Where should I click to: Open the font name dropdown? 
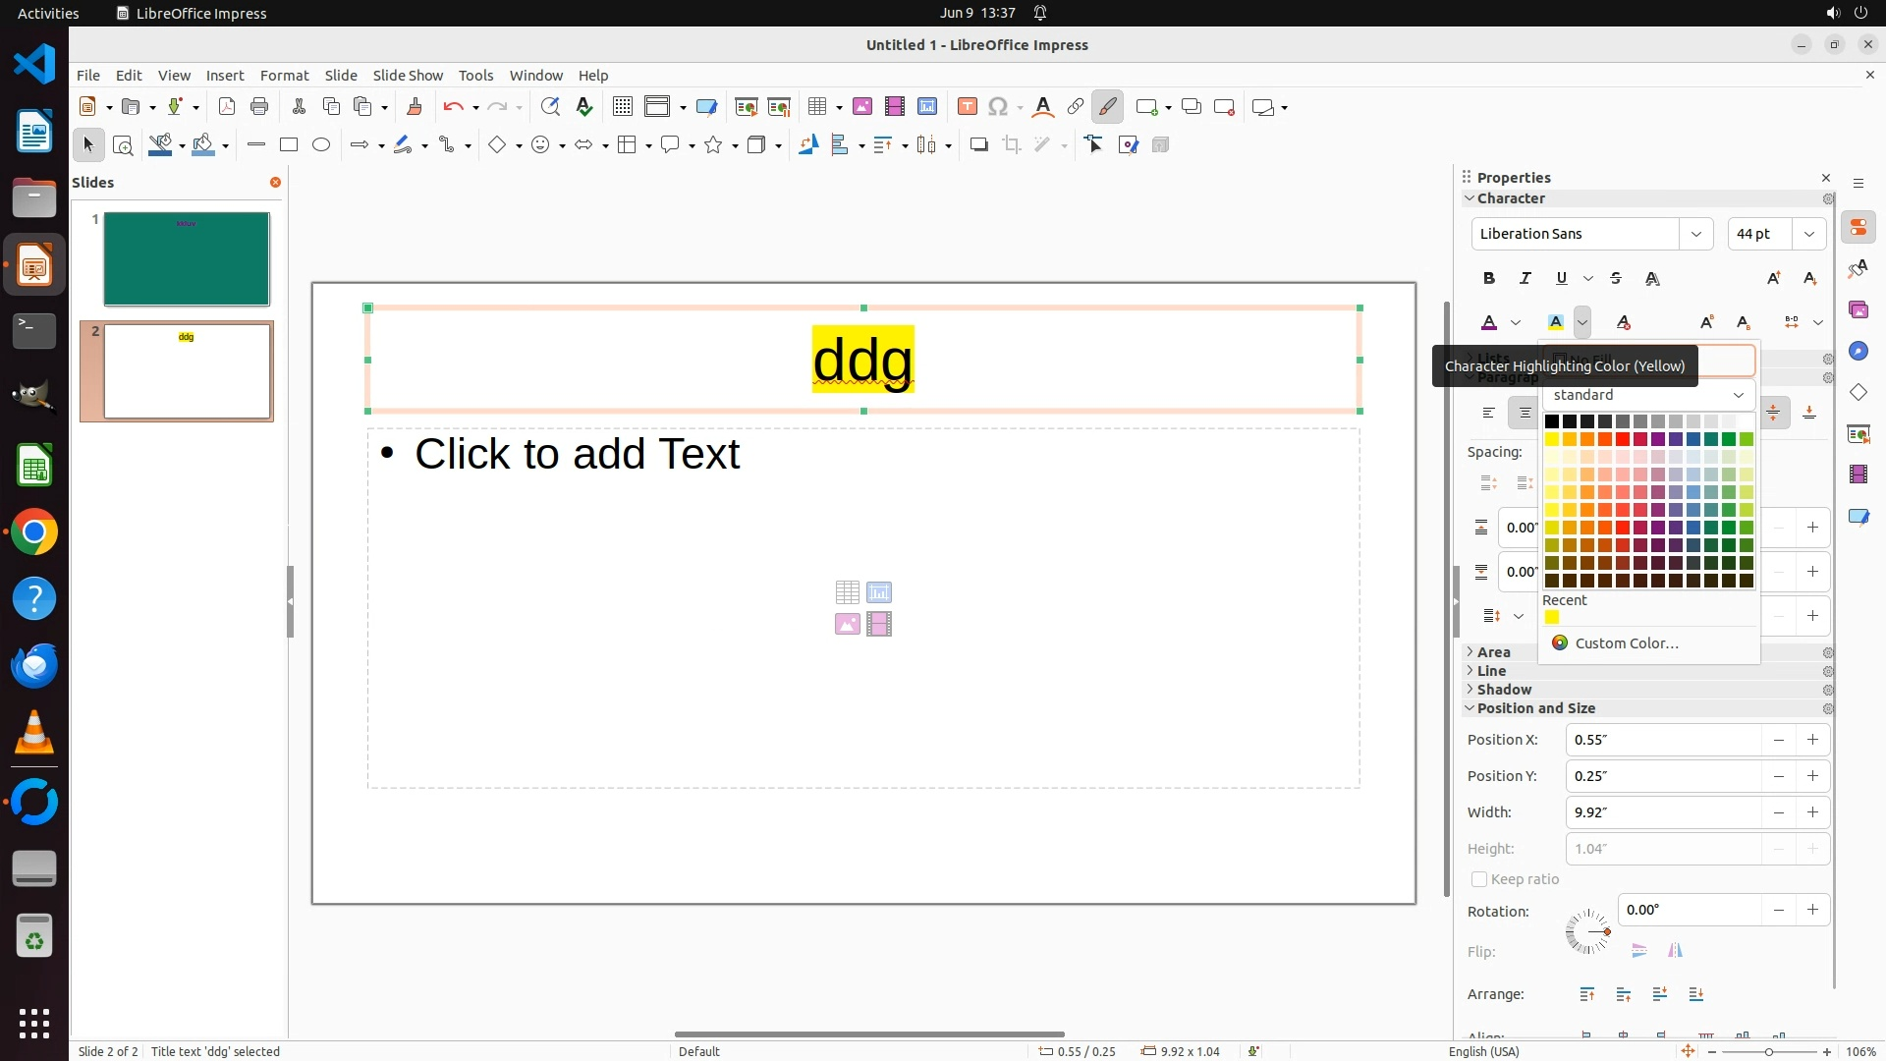(x=1695, y=234)
